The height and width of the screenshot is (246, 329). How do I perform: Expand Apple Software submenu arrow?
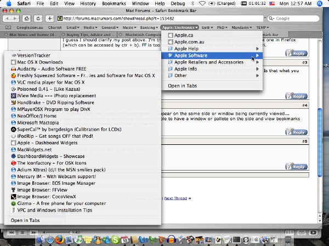258,55
